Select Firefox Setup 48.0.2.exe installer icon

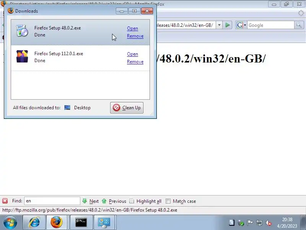tap(22, 31)
